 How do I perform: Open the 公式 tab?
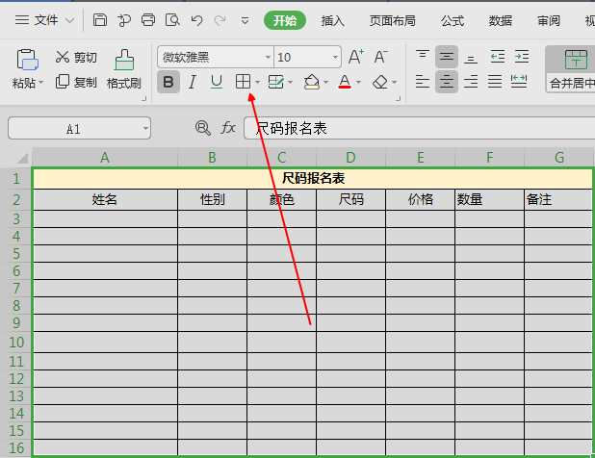pyautogui.click(x=453, y=20)
